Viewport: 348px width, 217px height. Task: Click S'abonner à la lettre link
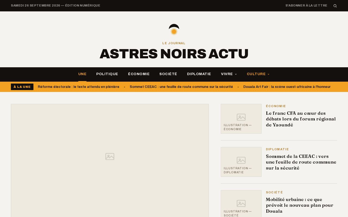coord(306,5)
